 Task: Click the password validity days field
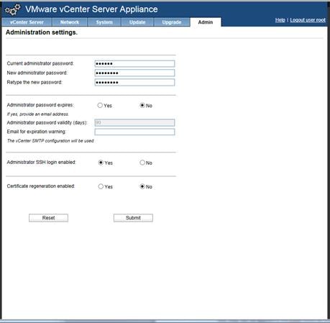[x=134, y=122]
